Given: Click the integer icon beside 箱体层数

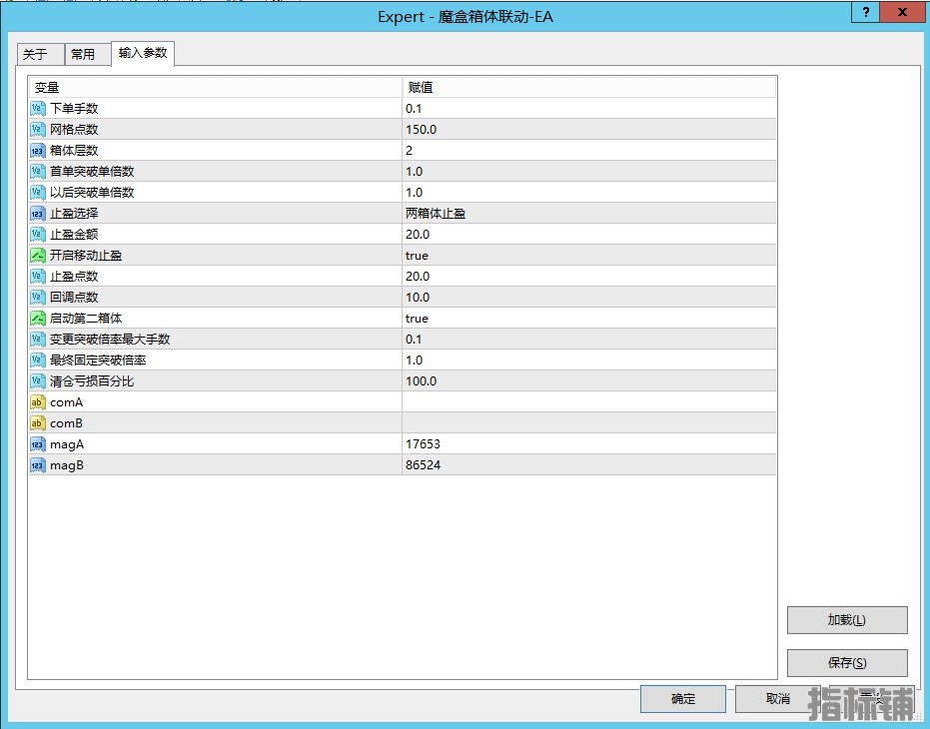Looking at the screenshot, I should 37,151.
